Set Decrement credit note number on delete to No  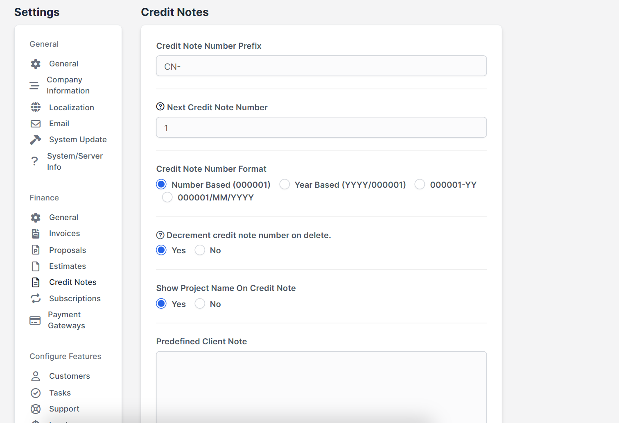[x=200, y=250]
